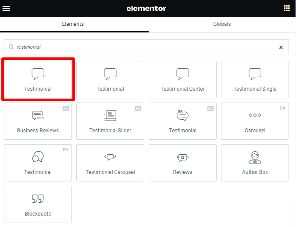Image resolution: width=296 pixels, height=227 pixels.
Task: Click the EA badge on Testimonial Slider
Action: pyautogui.click(x=138, y=109)
